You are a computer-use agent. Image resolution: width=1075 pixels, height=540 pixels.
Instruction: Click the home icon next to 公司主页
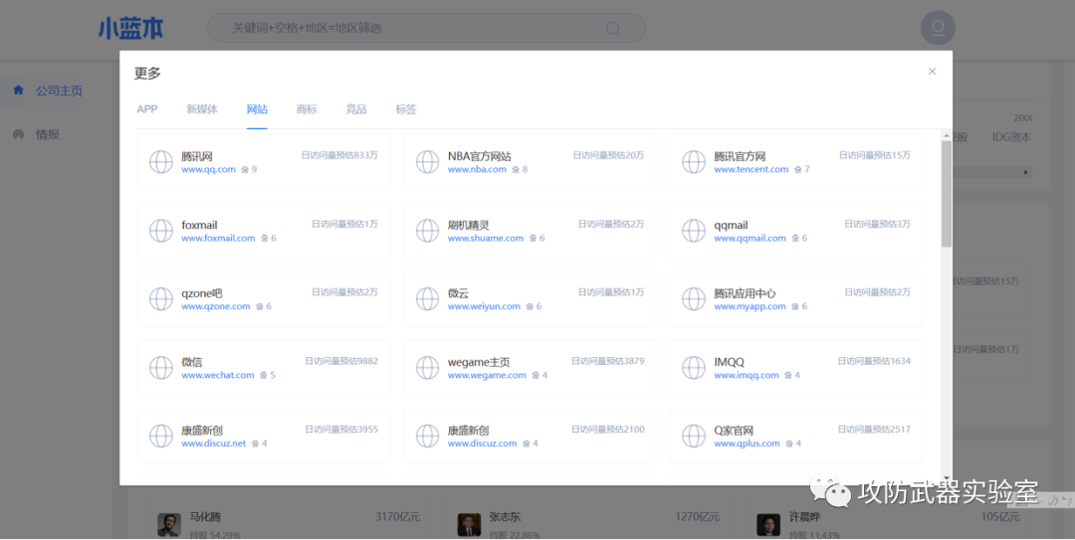tap(19, 90)
